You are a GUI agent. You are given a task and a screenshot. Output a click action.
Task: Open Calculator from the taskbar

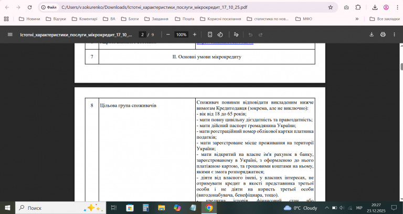146,208
